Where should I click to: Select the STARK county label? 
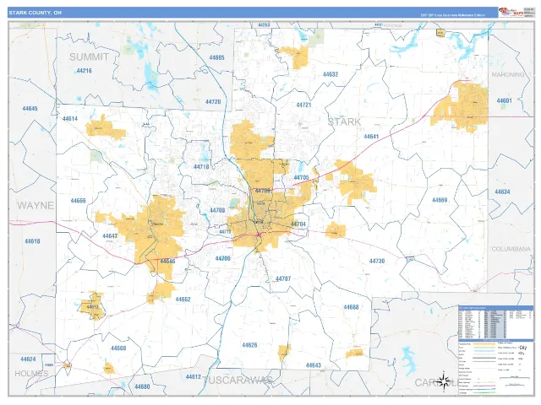pyautogui.click(x=344, y=121)
